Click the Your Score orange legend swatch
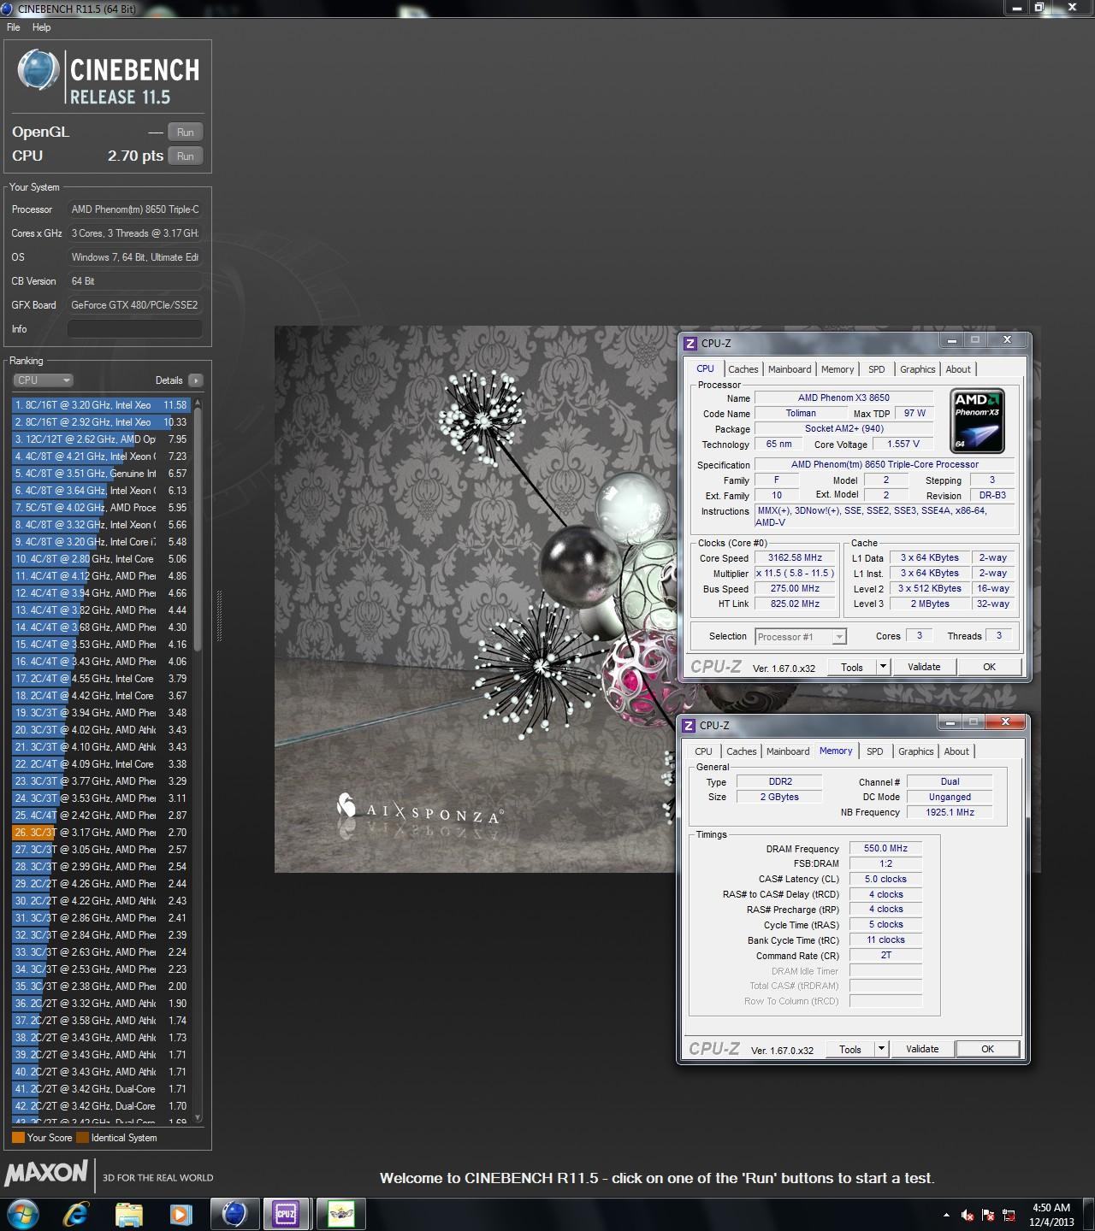1095x1231 pixels. (18, 1138)
